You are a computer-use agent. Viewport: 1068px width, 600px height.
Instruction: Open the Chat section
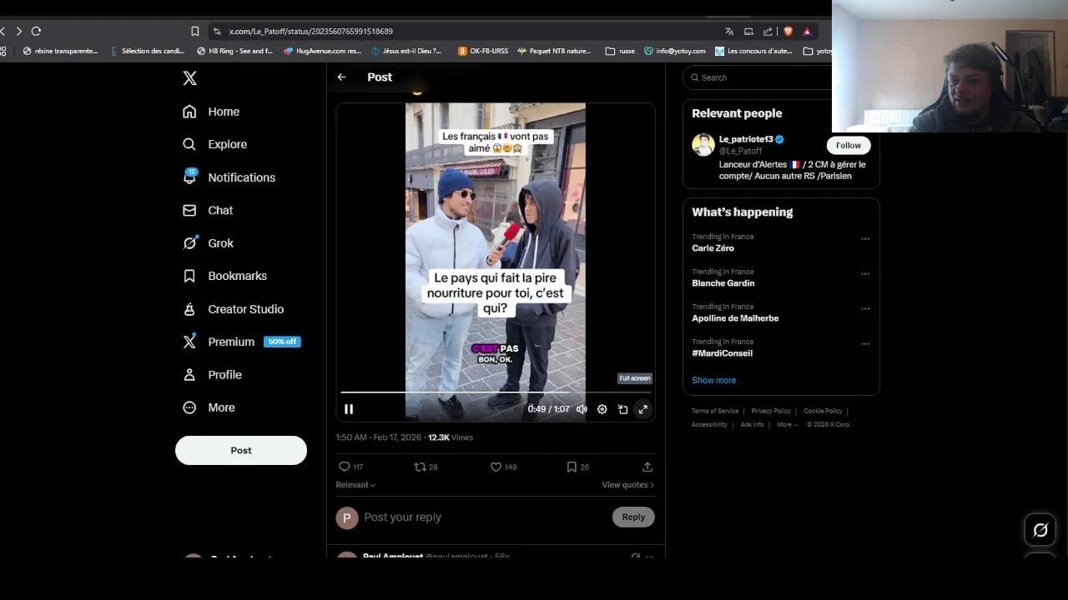coord(208,210)
